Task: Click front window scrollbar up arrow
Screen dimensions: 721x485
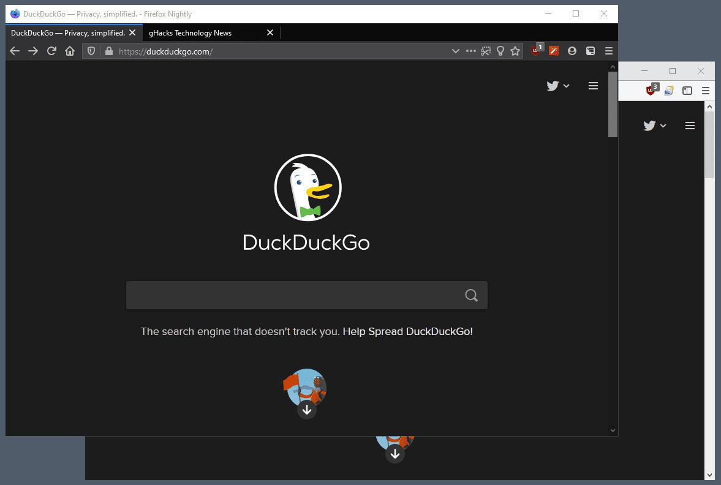Action: click(x=613, y=67)
